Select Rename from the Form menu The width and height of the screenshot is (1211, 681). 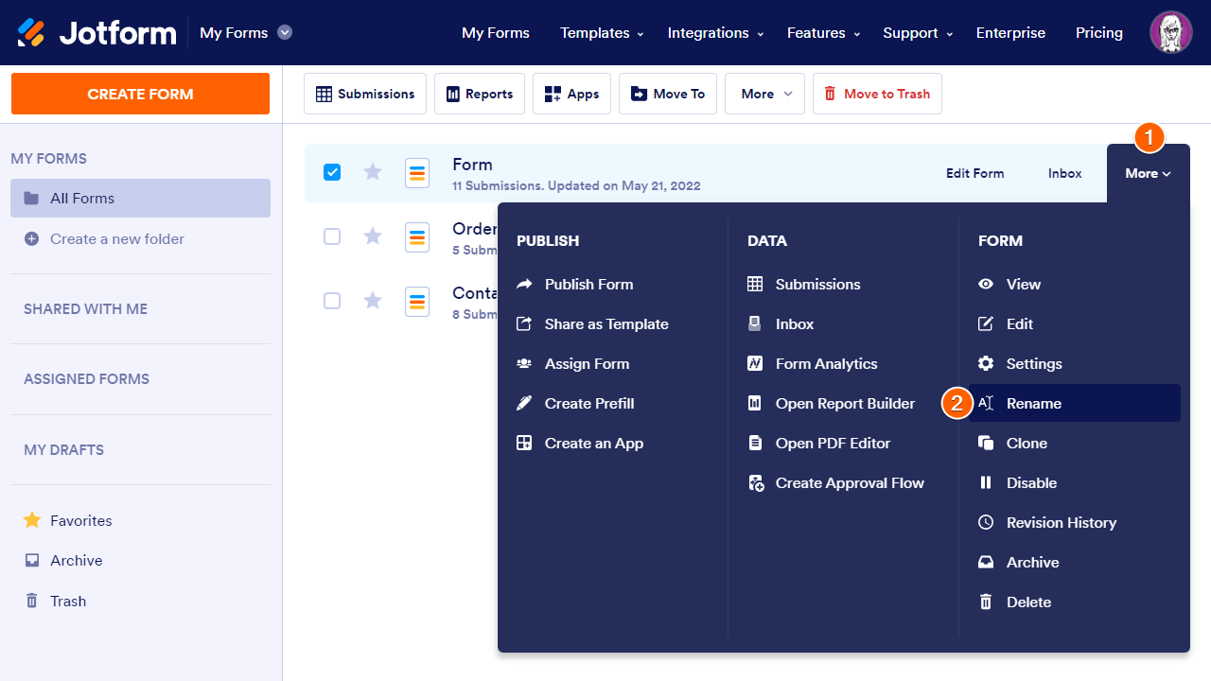pos(1075,403)
